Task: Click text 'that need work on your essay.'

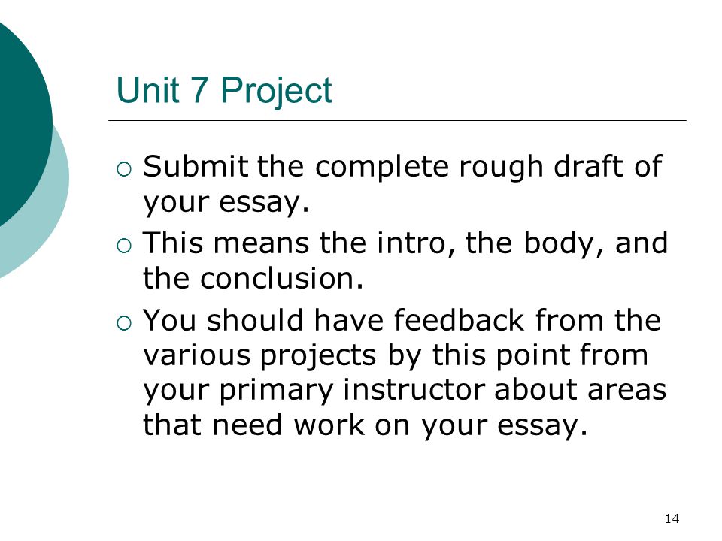Action: 366,426
